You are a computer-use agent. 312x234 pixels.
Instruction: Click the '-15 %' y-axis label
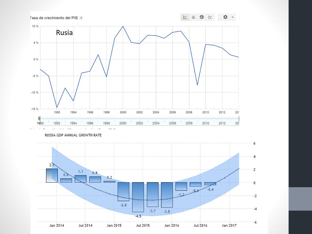(x=35, y=109)
